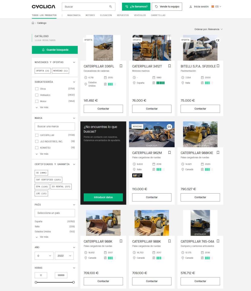Bookmark the Caterpillar 962M listing
This screenshot has height=291, width=251.
tap(170, 153)
